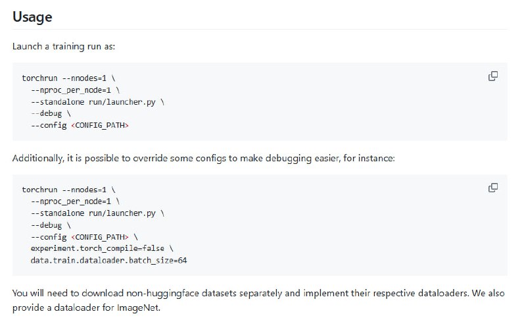
Task: Click "Launch a training run as:" text
Action: point(62,47)
